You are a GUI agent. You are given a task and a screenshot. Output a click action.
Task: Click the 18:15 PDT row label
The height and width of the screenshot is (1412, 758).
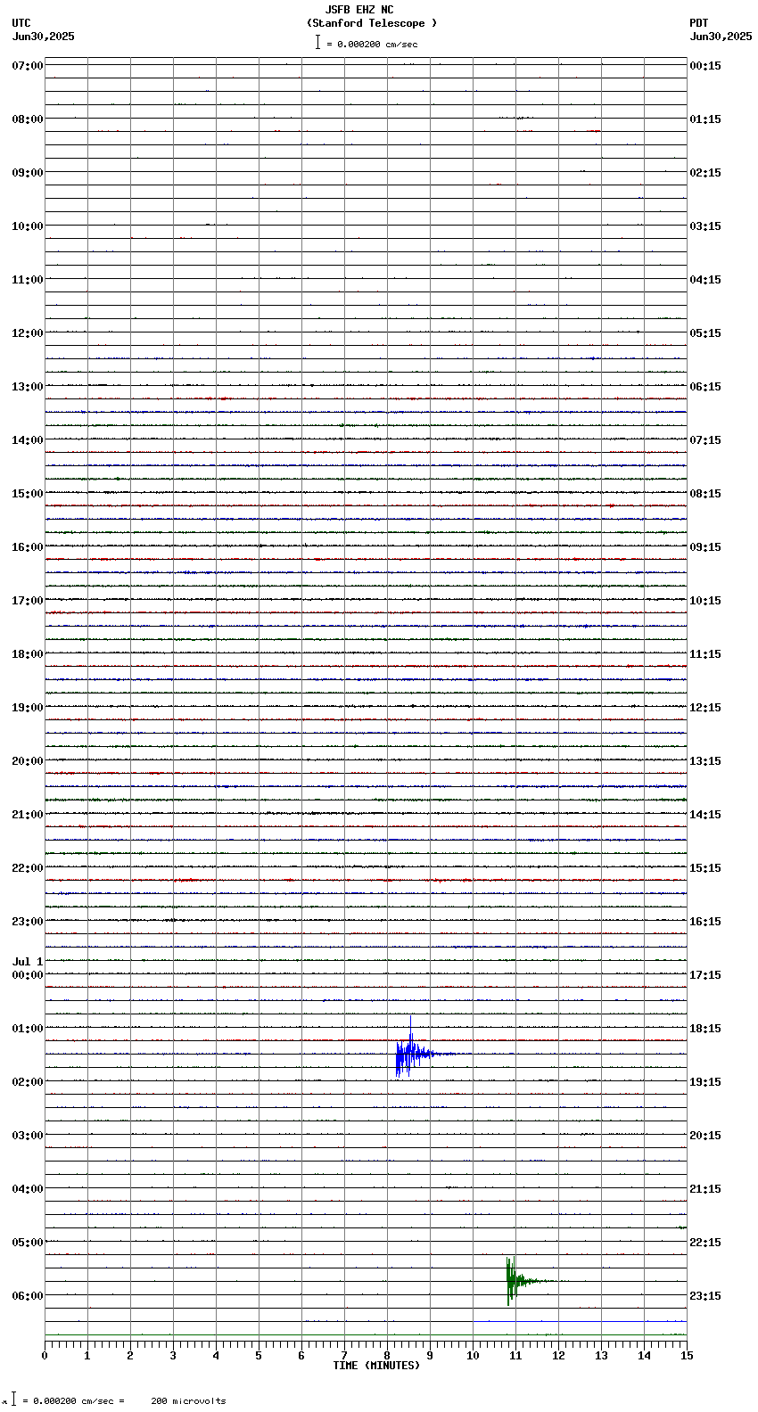point(705,1029)
